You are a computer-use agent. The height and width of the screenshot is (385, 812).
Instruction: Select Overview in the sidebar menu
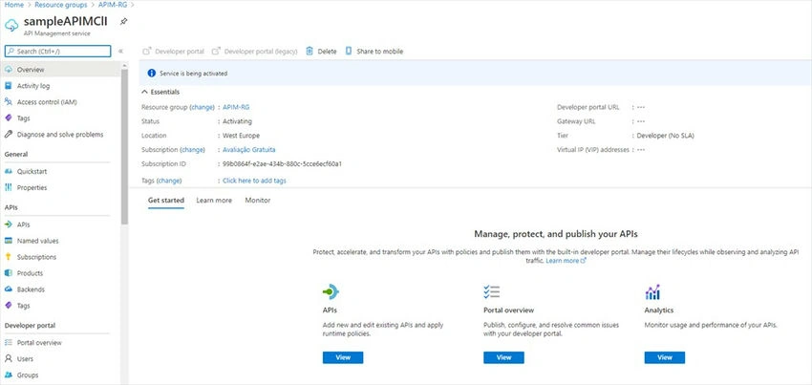pos(60,70)
